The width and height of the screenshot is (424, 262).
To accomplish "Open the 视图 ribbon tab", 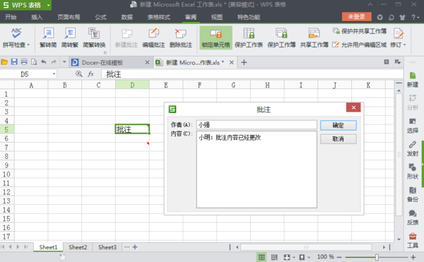I will point(217,17).
